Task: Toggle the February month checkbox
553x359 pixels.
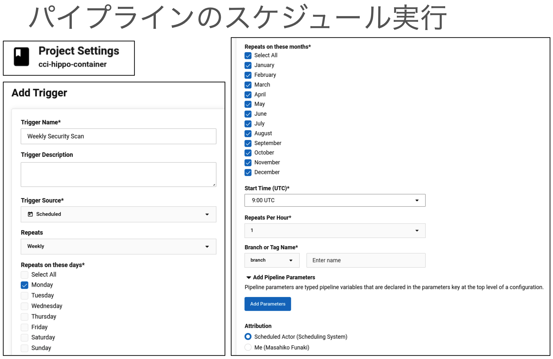Action: point(248,75)
